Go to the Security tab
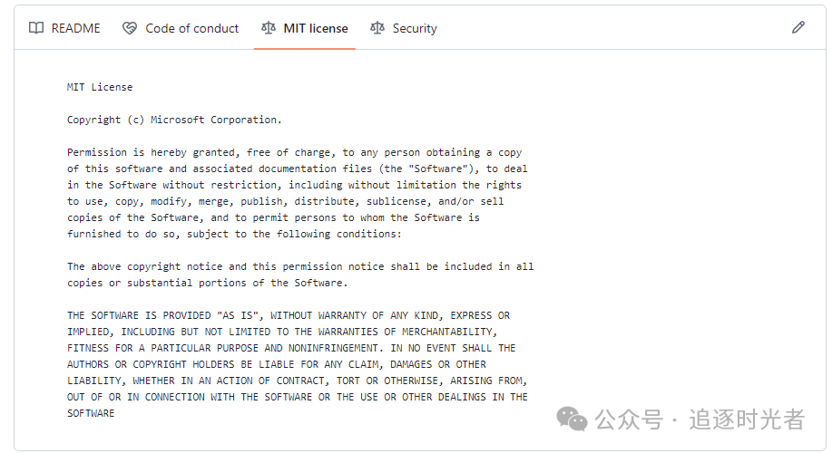The width and height of the screenshot is (832, 453). point(415,28)
